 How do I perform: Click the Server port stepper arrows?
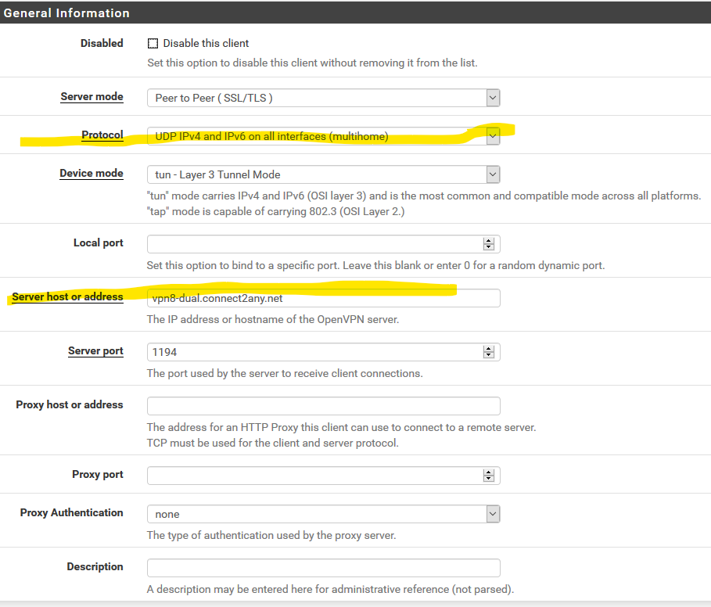pos(489,352)
